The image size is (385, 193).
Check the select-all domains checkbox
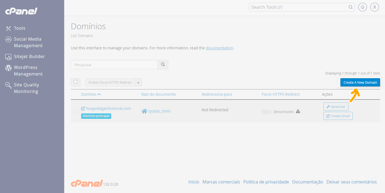click(75, 82)
